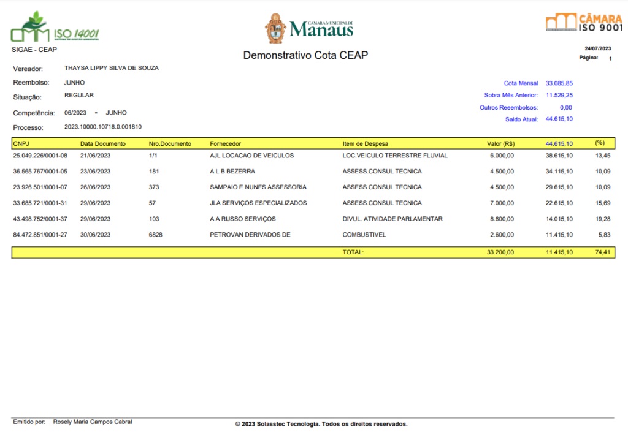Viewport: 628px width, 443px height.
Task: Click the 'Data Documento' column header
Action: point(103,143)
